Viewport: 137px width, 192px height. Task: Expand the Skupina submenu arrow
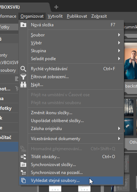[119, 51]
